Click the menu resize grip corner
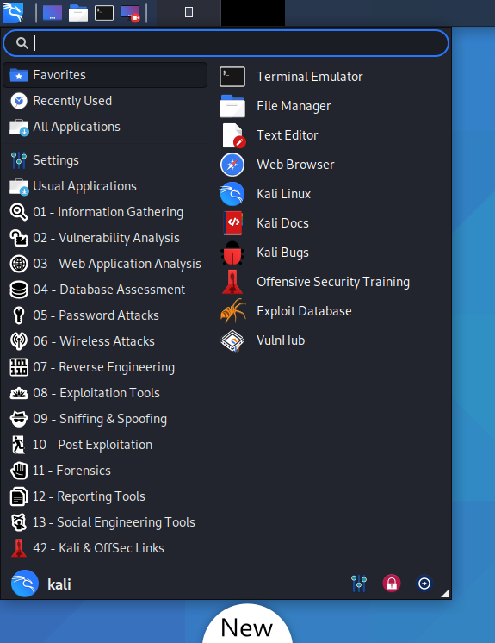The width and height of the screenshot is (495, 643). coord(445,593)
